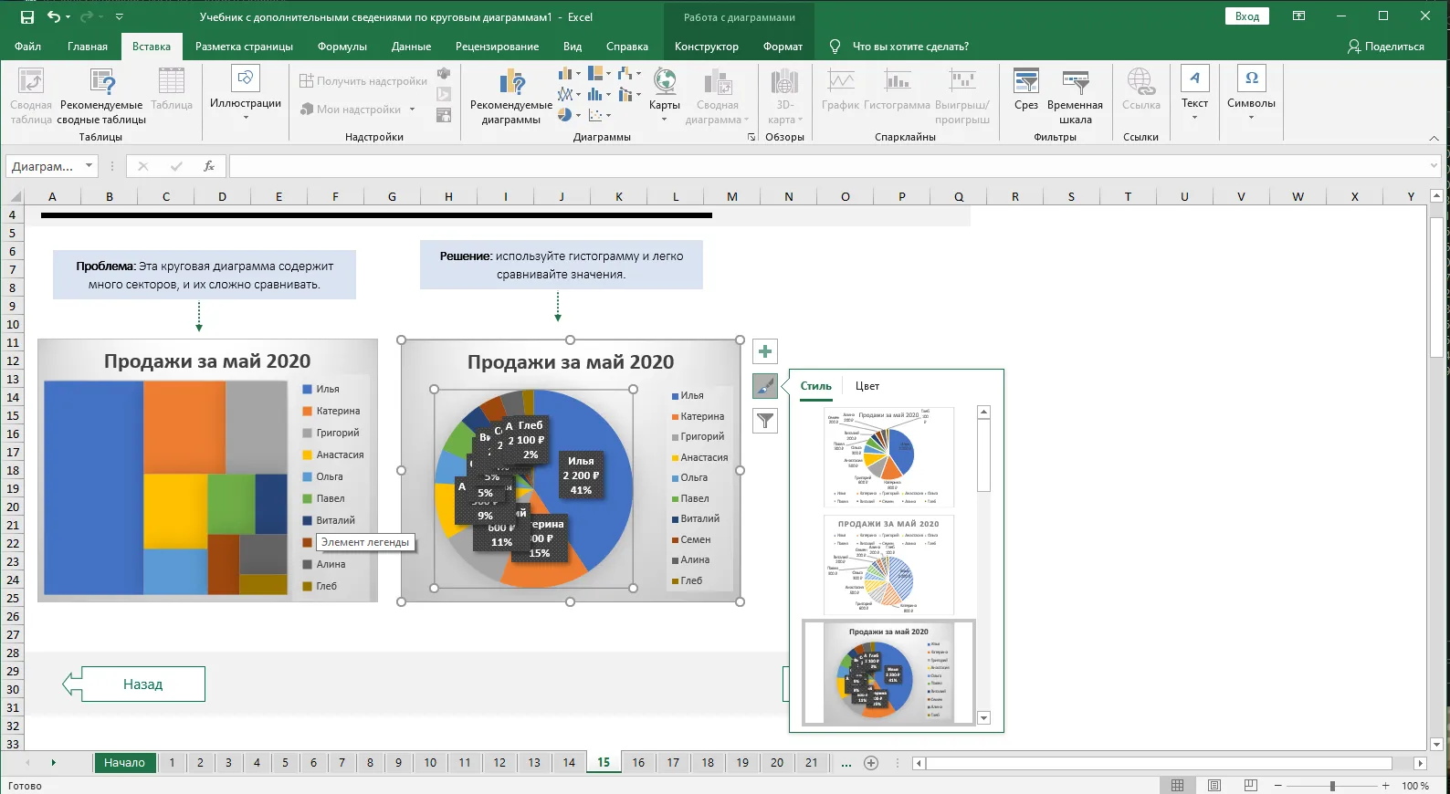Open the Формулы ribbon tab
Image resolution: width=1450 pixels, height=794 pixels.
pyautogui.click(x=342, y=47)
